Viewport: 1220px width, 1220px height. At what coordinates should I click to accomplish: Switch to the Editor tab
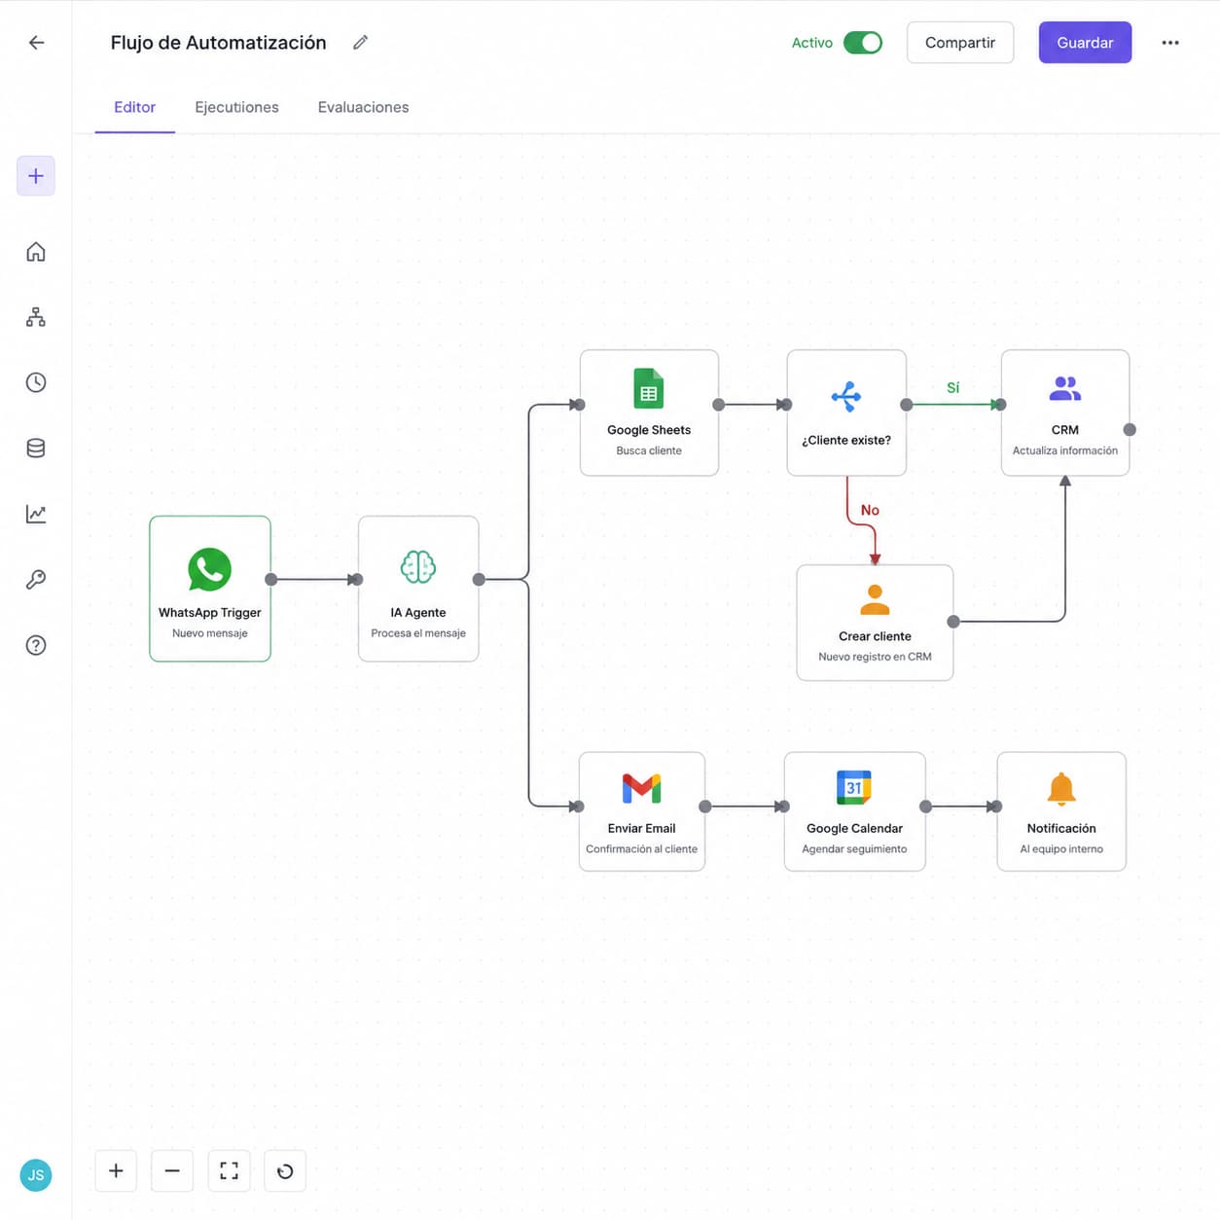[x=134, y=107]
